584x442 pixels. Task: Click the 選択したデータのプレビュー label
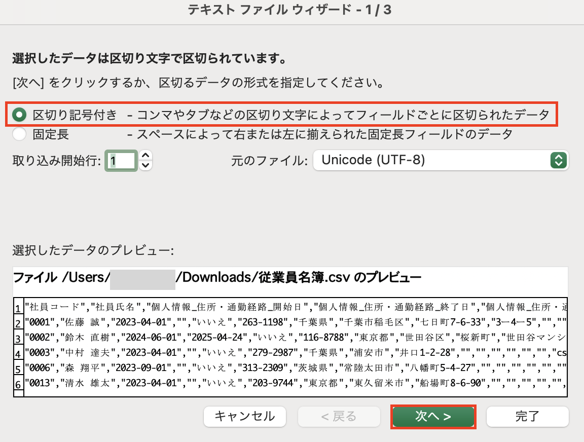click(93, 250)
